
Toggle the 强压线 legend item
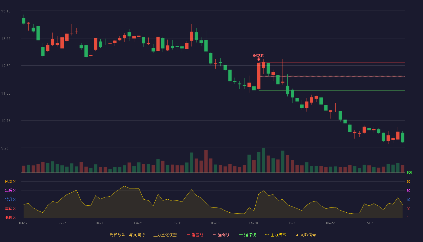pyautogui.click(x=195, y=235)
